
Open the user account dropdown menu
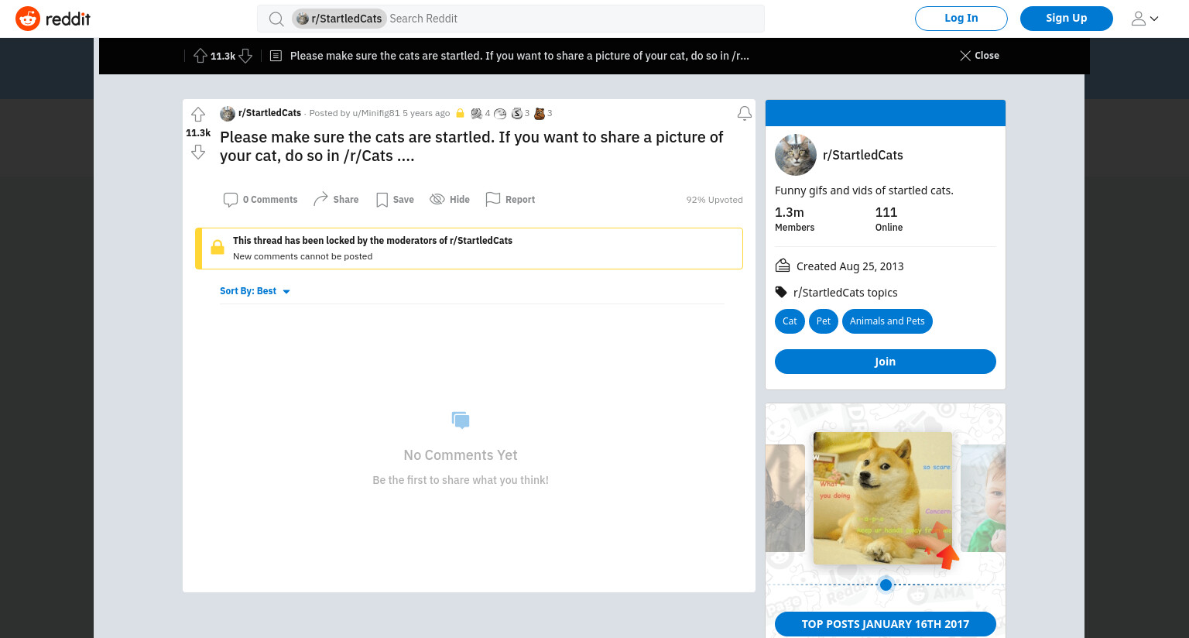pyautogui.click(x=1145, y=19)
